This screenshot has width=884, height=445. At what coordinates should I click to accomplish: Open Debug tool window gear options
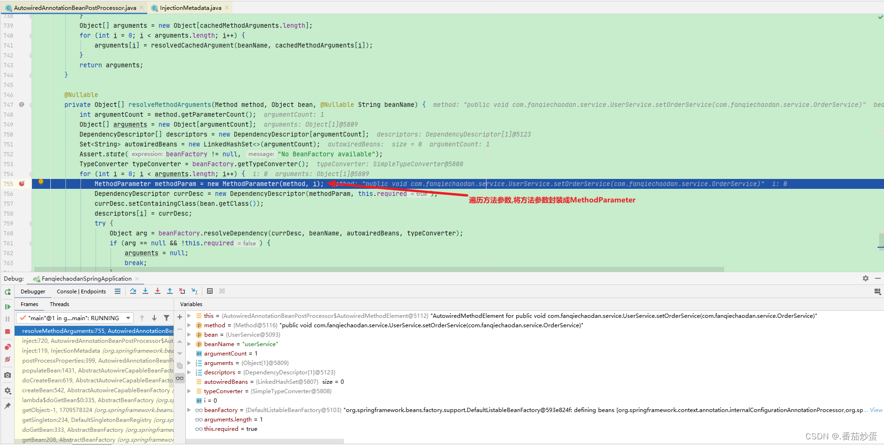pyautogui.click(x=866, y=279)
